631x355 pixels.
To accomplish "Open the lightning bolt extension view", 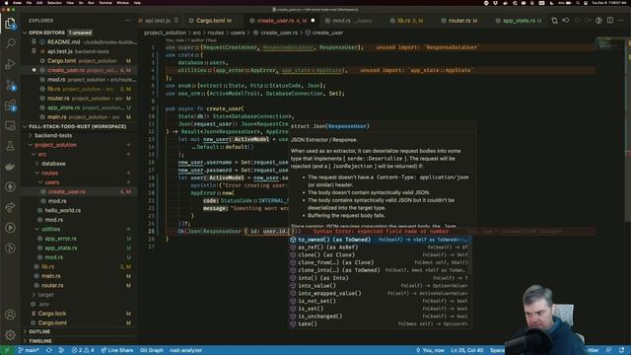I will pos(10,186).
